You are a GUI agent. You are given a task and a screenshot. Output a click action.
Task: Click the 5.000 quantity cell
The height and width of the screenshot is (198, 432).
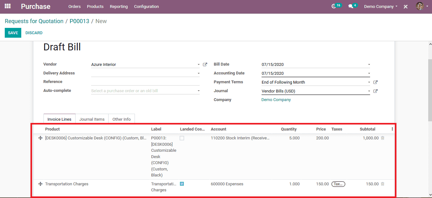[x=294, y=138]
